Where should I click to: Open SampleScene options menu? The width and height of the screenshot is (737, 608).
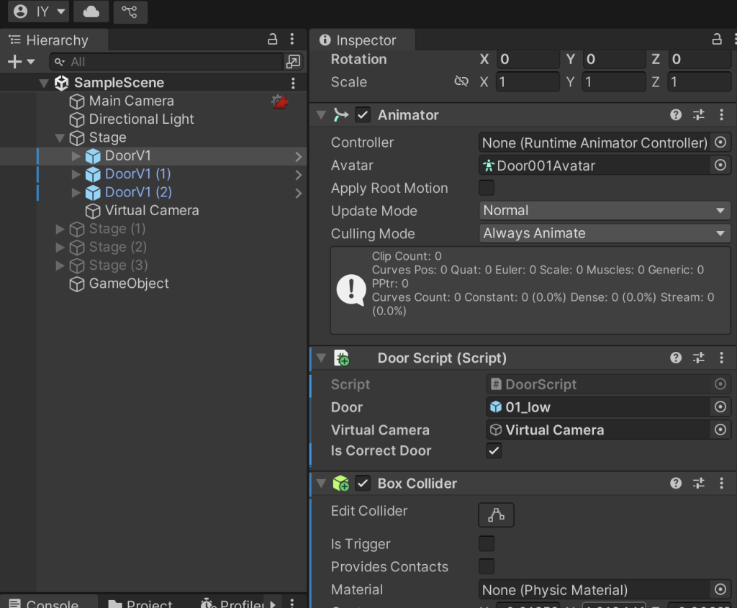pyautogui.click(x=294, y=83)
